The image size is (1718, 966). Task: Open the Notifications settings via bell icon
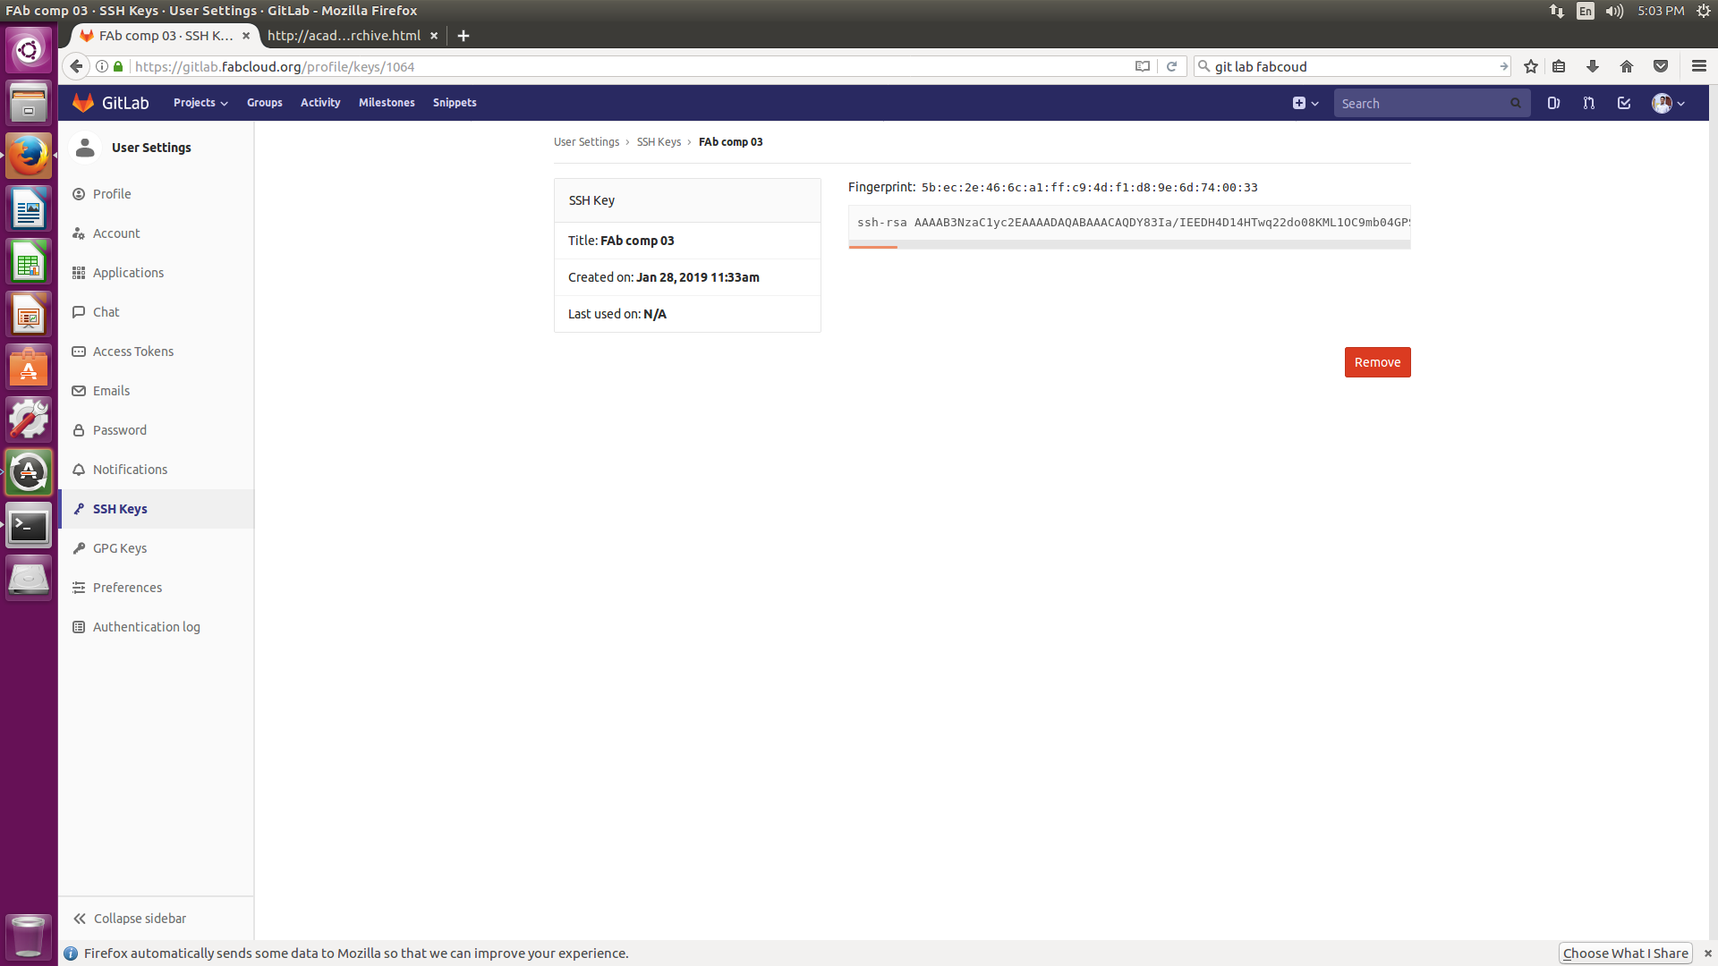click(x=130, y=469)
